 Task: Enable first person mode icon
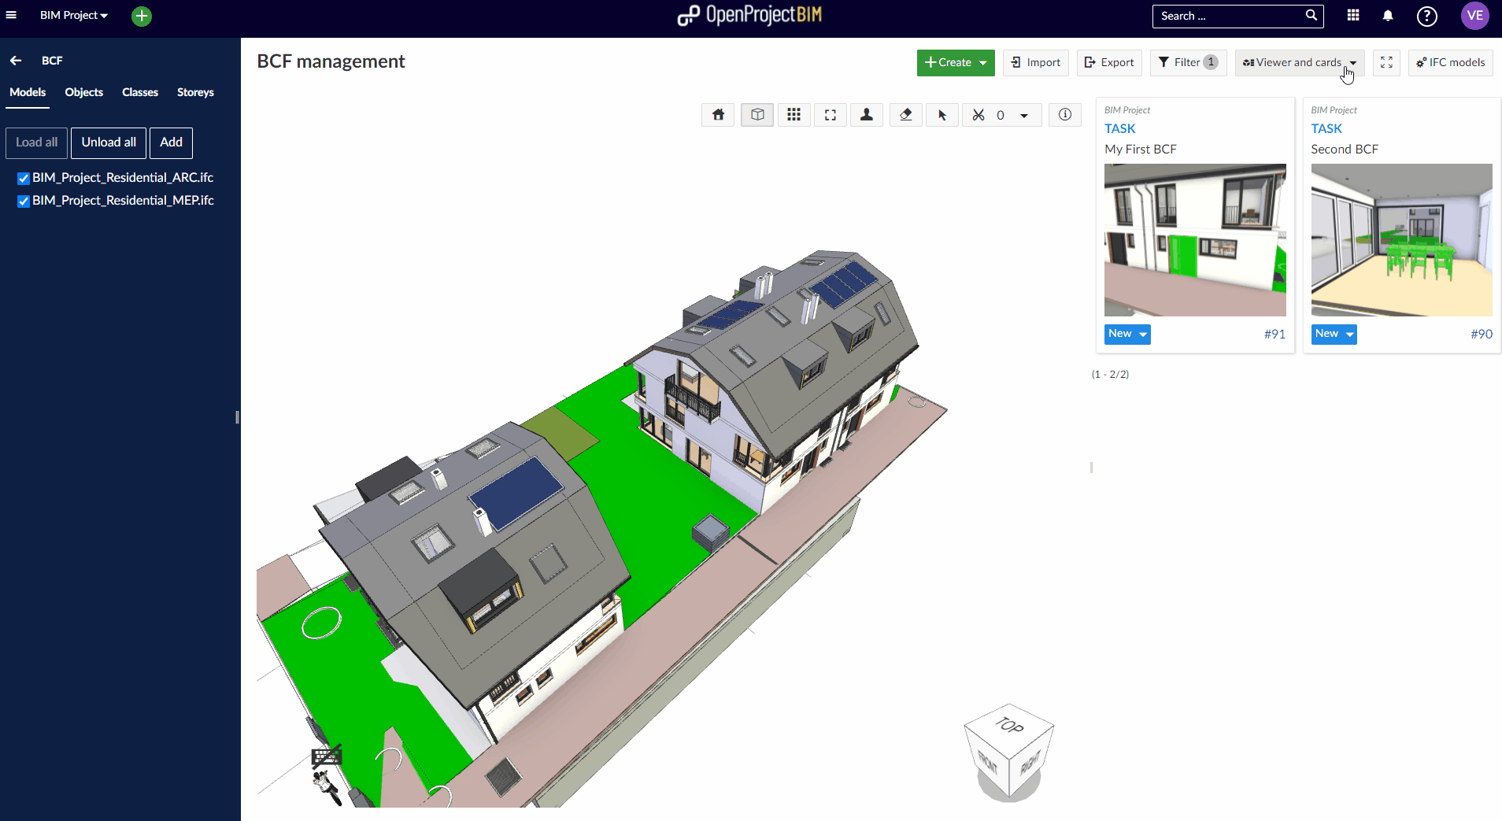[867, 115]
